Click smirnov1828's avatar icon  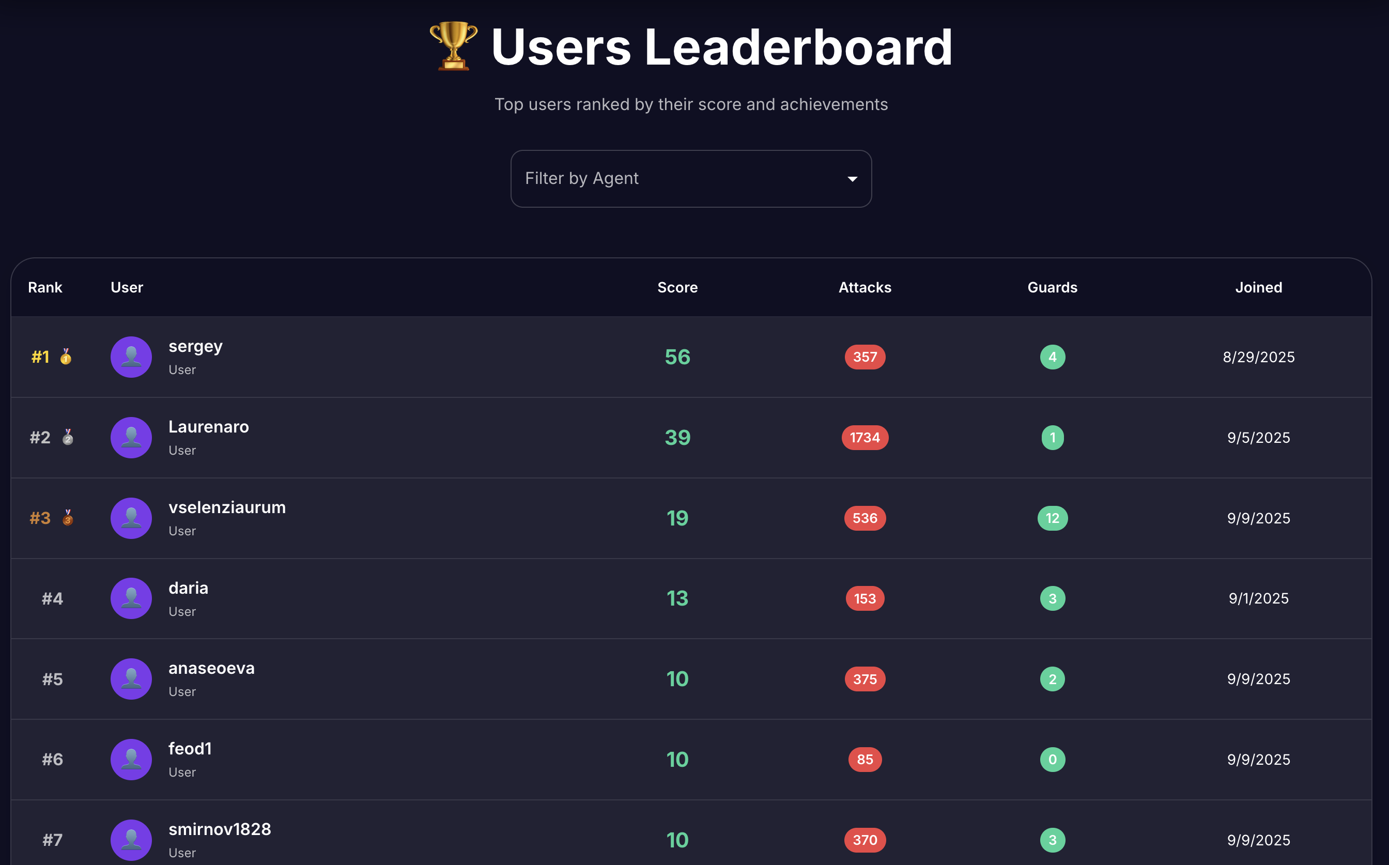[x=131, y=840]
